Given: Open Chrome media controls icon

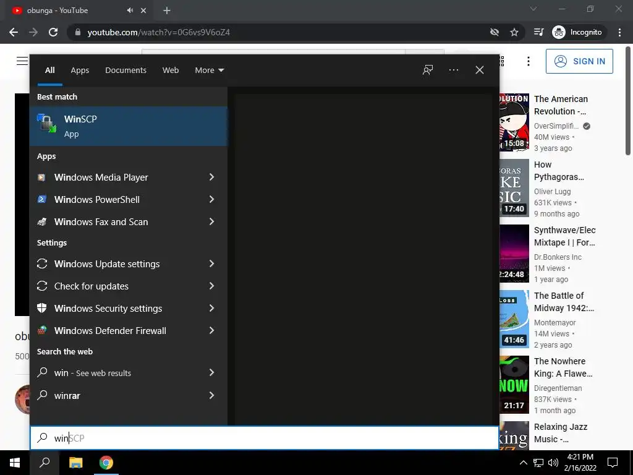Looking at the screenshot, I should point(538,32).
